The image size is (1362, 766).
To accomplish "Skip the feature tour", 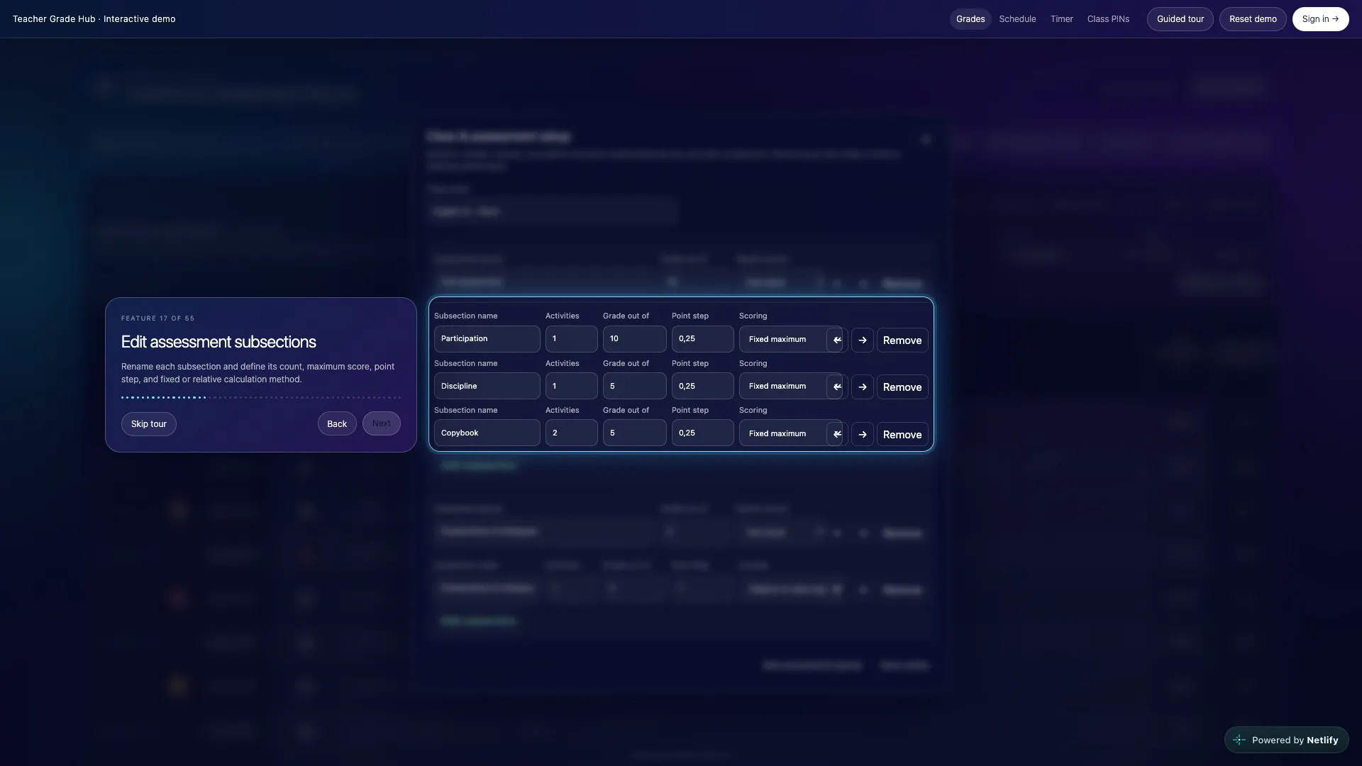I will point(149,424).
